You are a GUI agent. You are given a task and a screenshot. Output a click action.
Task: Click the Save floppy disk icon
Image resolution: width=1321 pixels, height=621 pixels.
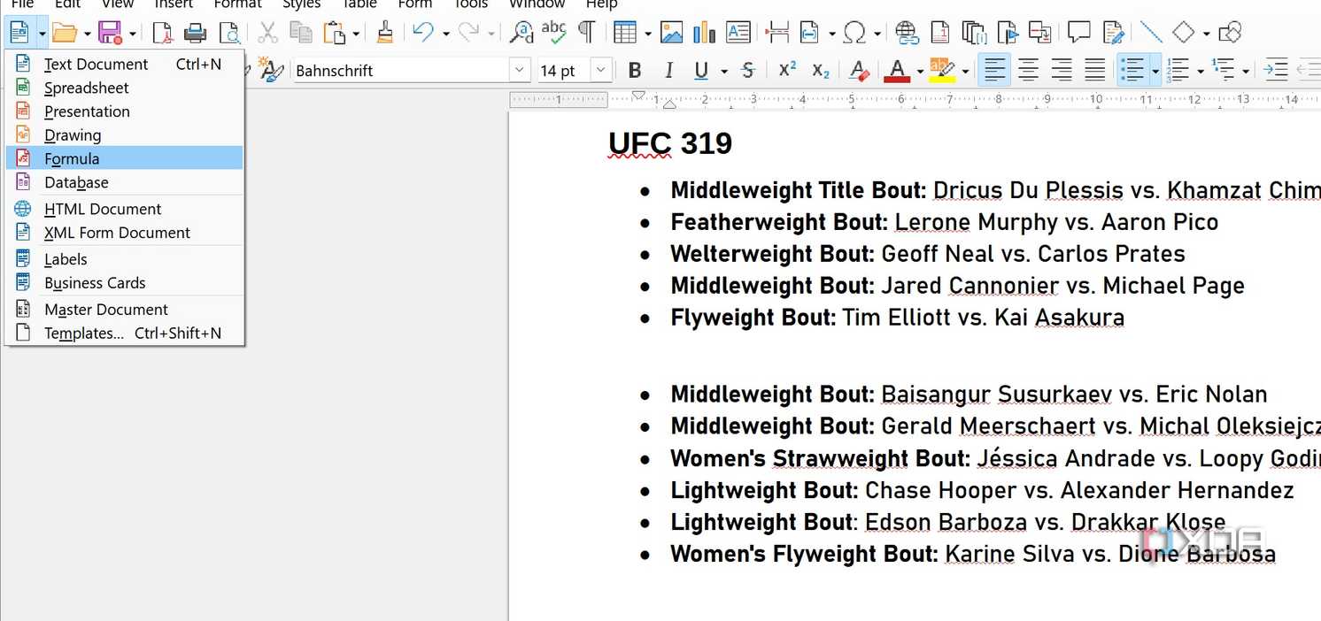click(x=110, y=34)
